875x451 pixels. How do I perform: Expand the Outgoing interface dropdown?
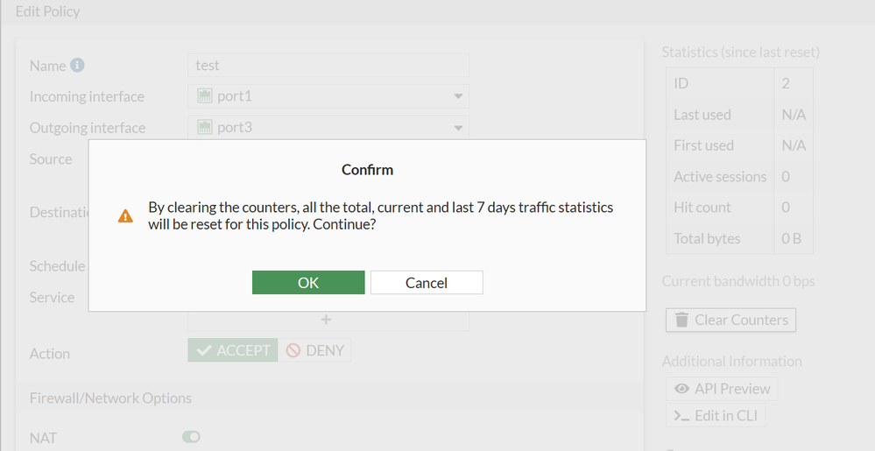point(457,128)
